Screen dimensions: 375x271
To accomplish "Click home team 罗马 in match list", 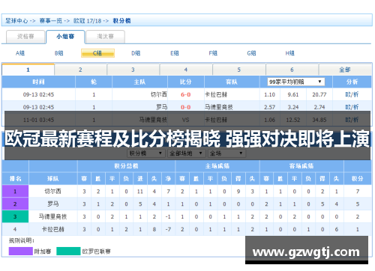I will [162, 107].
